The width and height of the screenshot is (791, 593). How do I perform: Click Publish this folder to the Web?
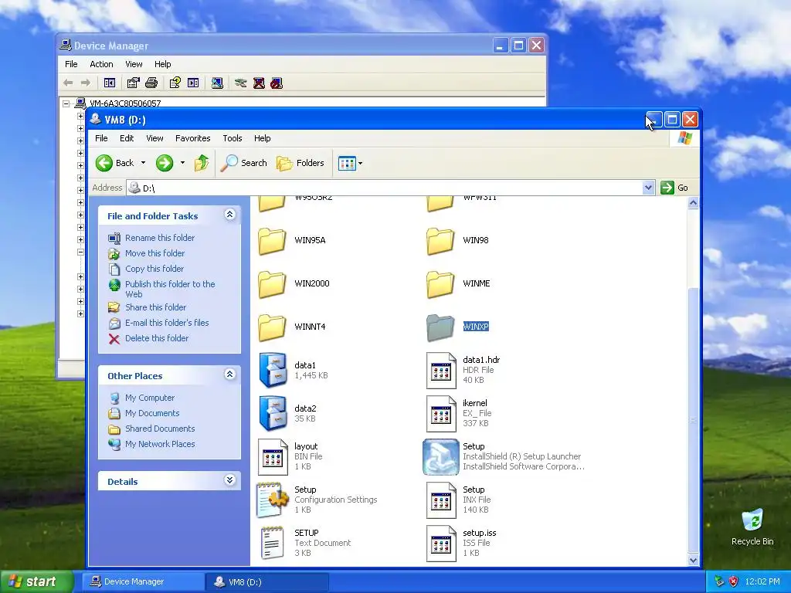pyautogui.click(x=170, y=289)
